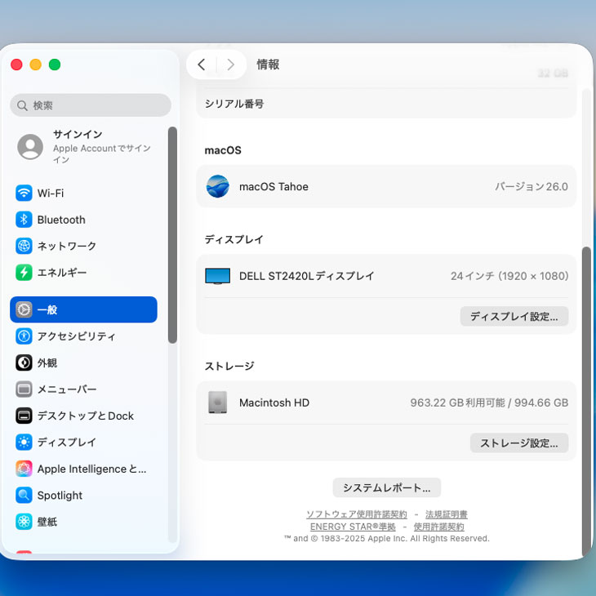
Task: Select Bluetooth in the sidebar
Action: [60, 220]
